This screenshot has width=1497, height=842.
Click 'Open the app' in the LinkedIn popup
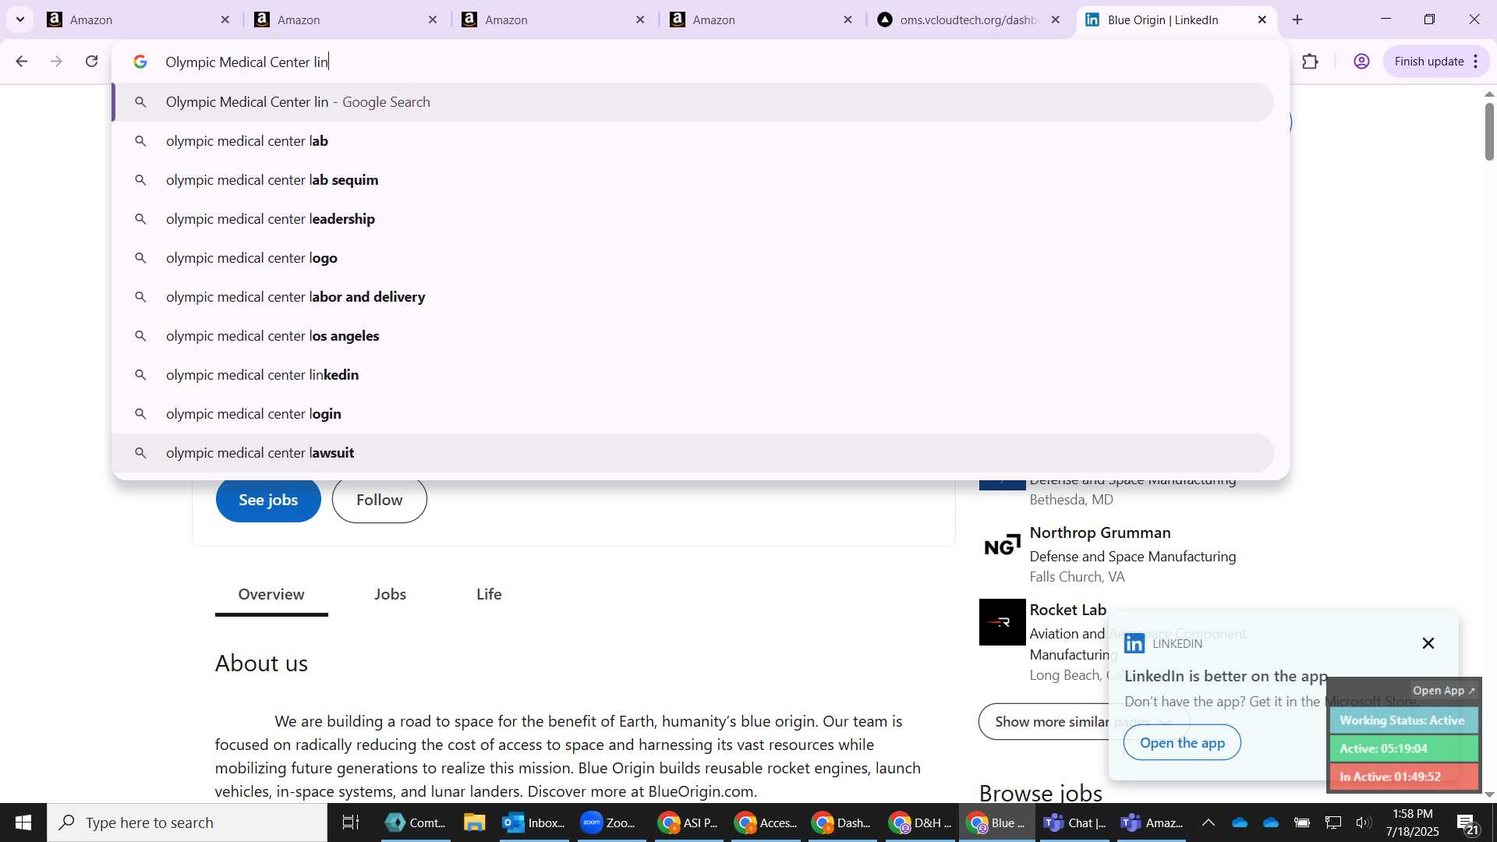click(1182, 743)
